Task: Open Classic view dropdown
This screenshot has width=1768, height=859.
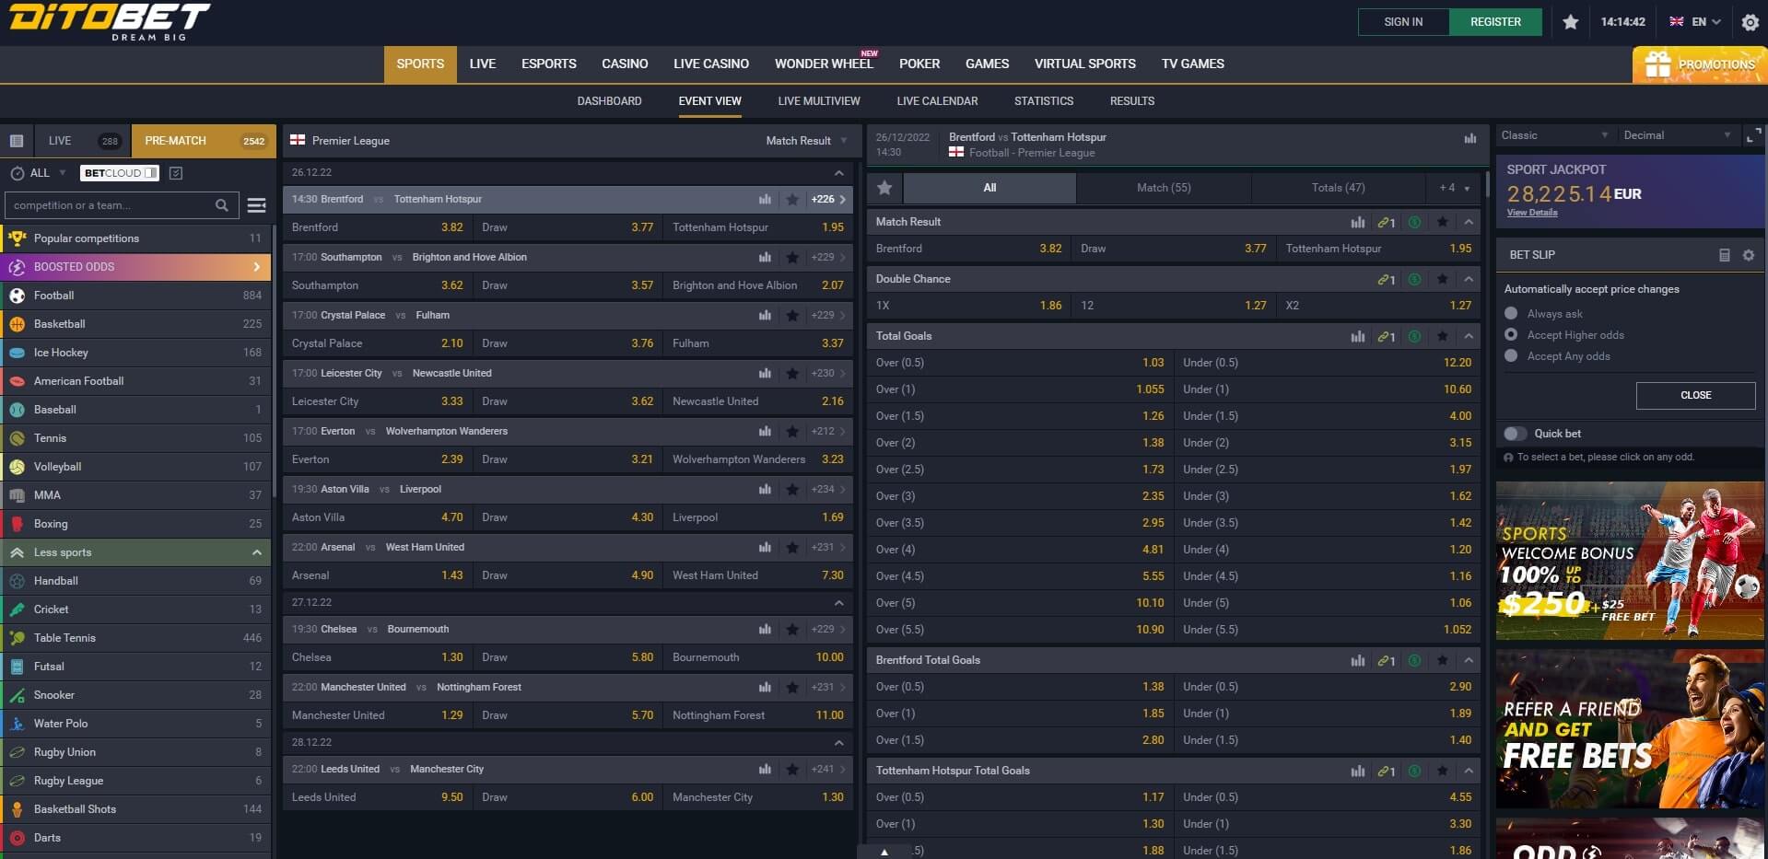Action: tap(1554, 135)
